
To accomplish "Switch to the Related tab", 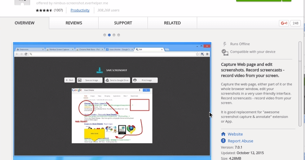I will point(172,23).
